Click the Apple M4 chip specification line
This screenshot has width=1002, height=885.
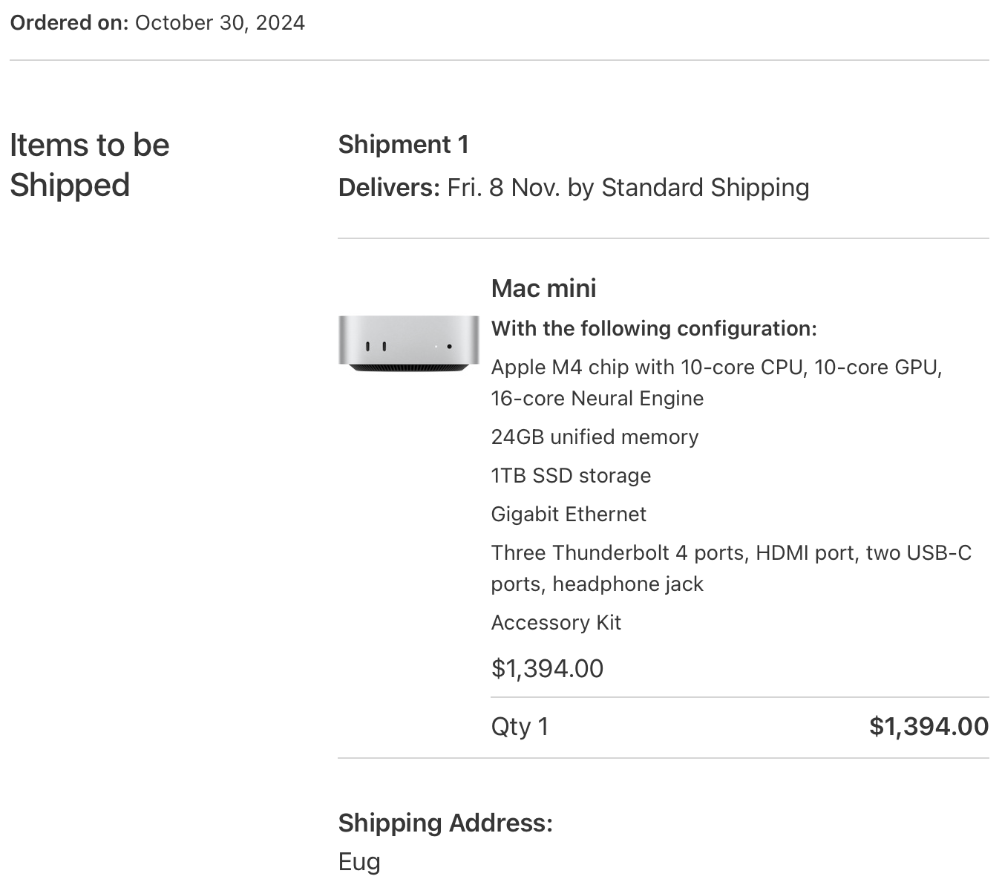(716, 368)
